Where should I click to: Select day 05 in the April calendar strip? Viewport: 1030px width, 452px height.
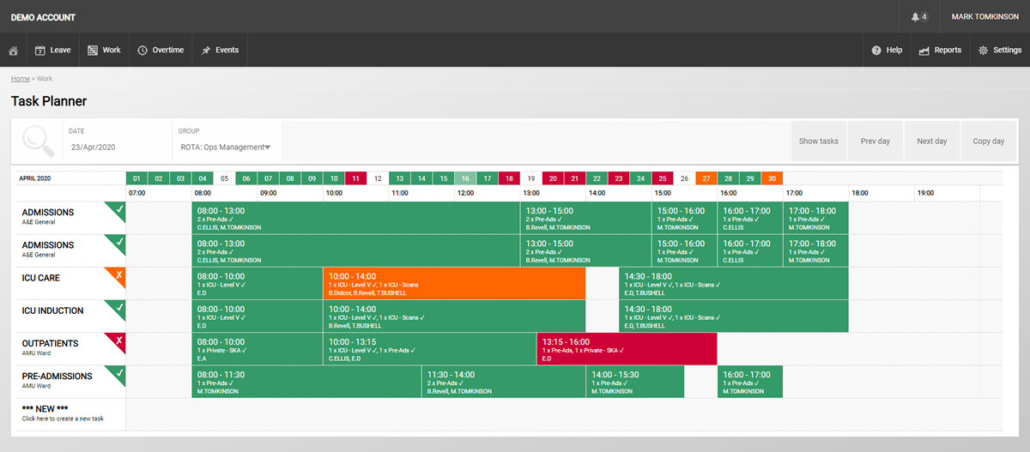[x=224, y=178]
